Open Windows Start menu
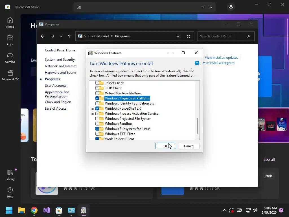The height and width of the screenshot is (217, 289). (9, 210)
